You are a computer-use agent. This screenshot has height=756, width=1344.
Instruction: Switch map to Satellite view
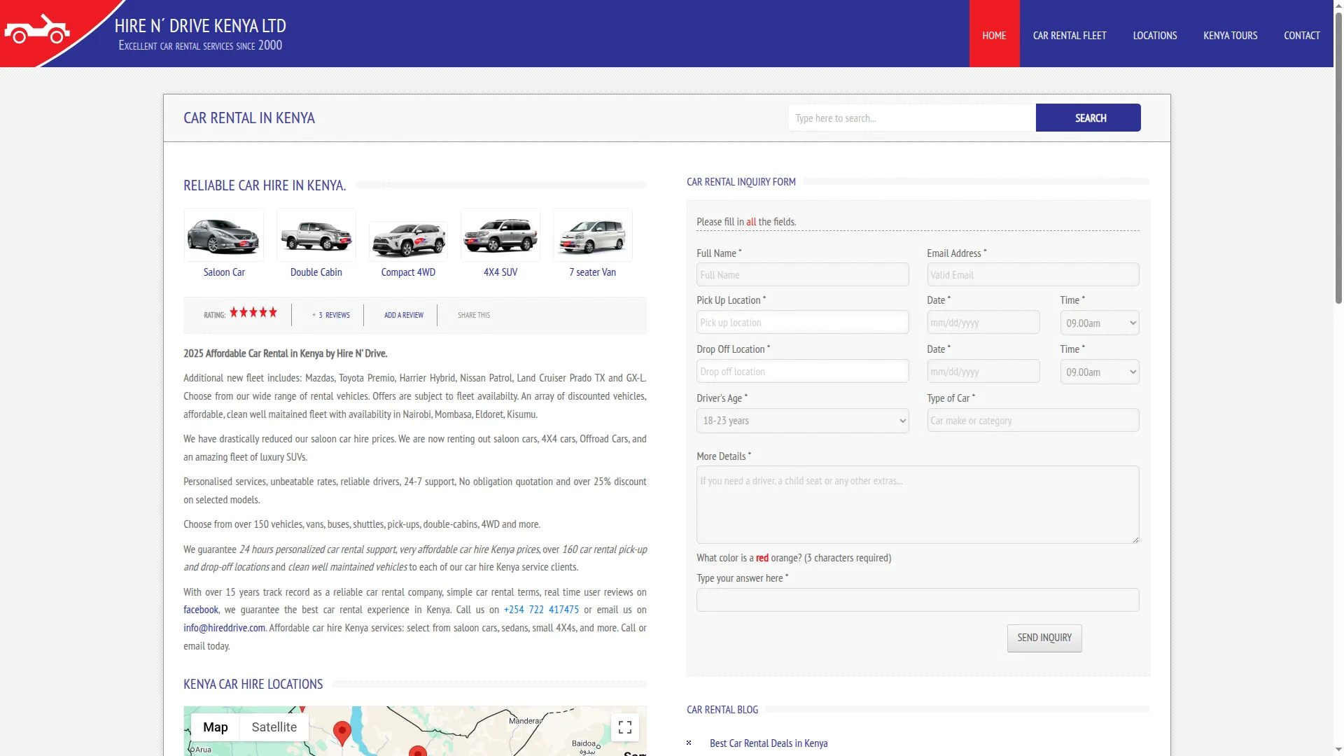pos(274,727)
